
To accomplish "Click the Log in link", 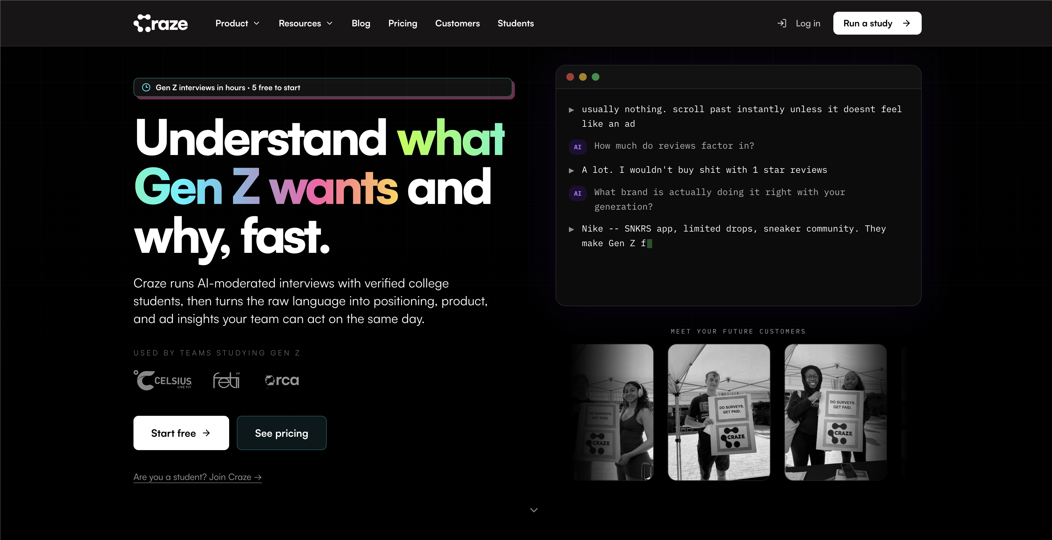I will [807, 23].
